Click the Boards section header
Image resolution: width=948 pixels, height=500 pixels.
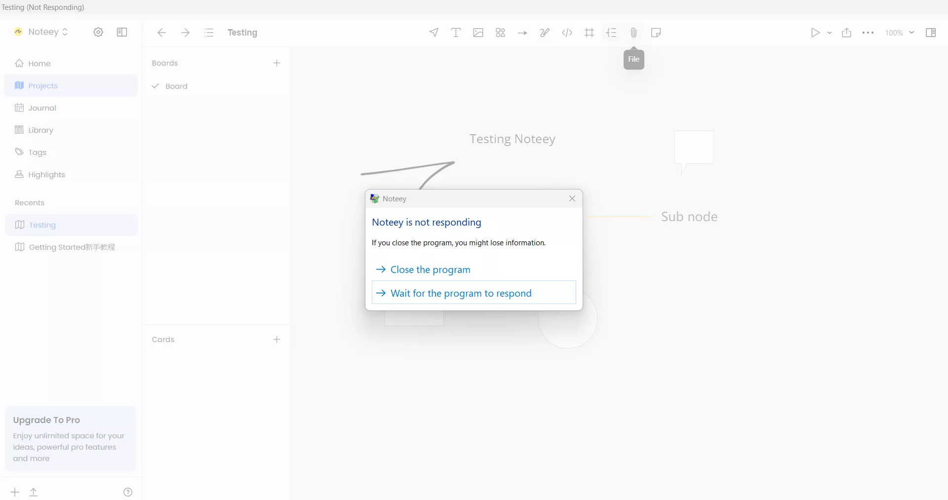click(164, 63)
